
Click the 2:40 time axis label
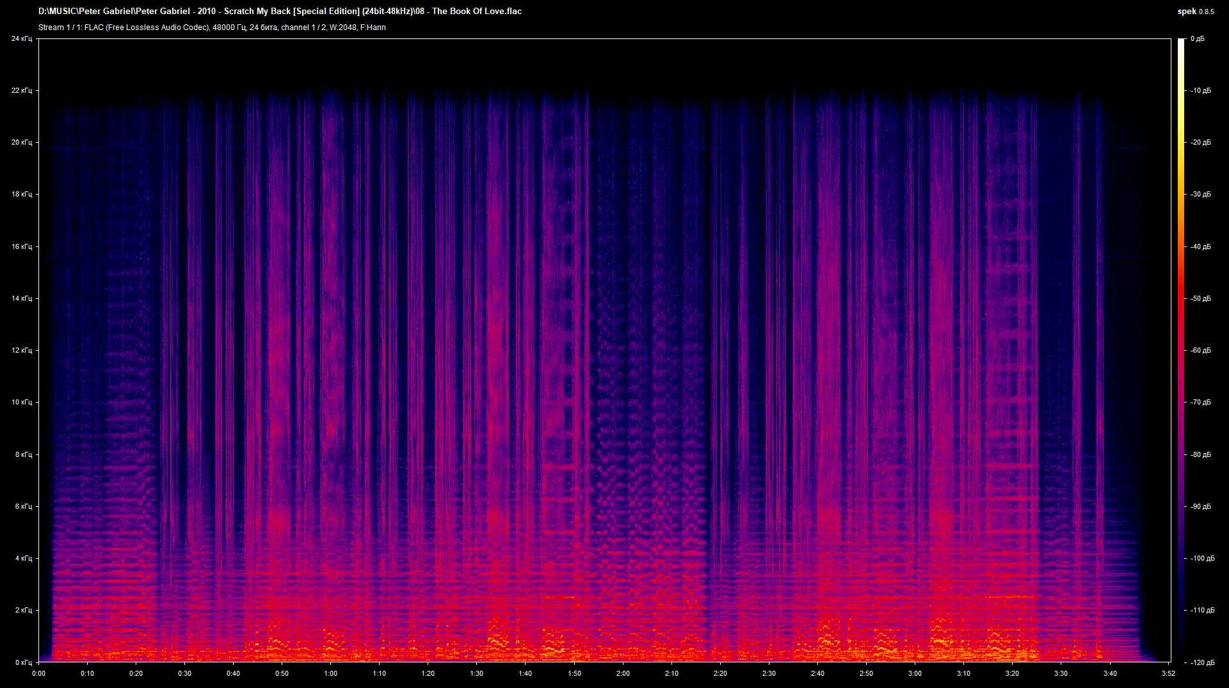(x=817, y=673)
